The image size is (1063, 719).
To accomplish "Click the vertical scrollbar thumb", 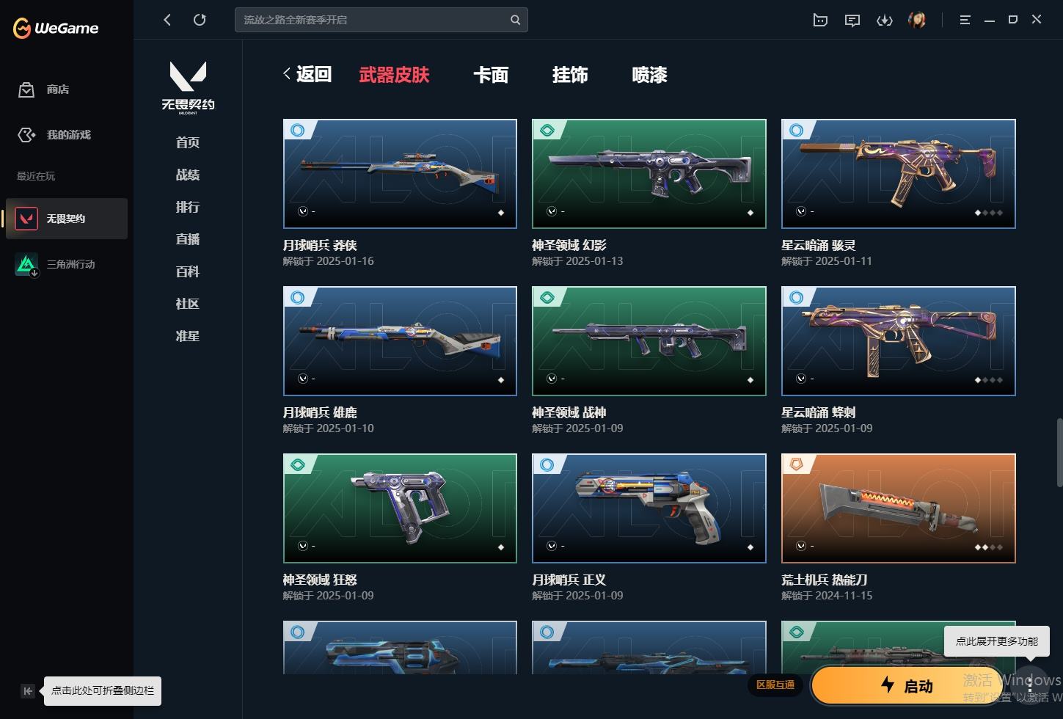I will point(1059,452).
